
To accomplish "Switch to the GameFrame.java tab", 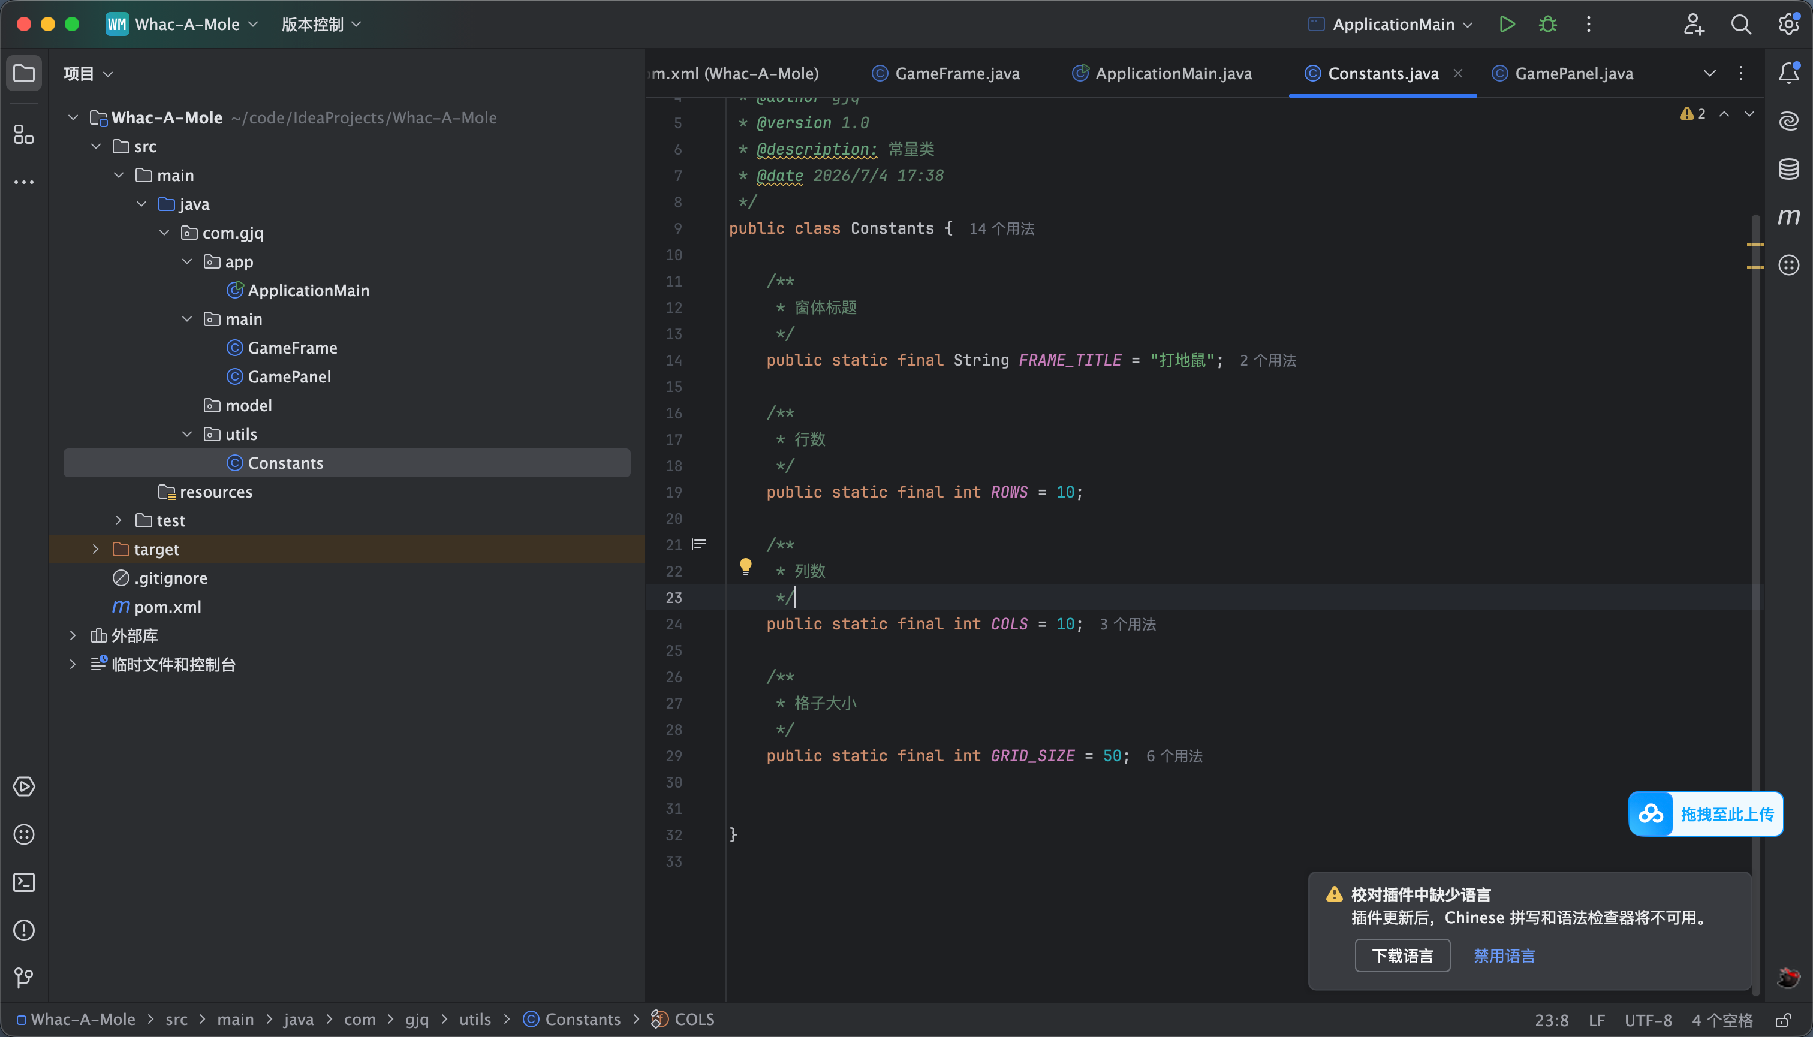I will (946, 73).
